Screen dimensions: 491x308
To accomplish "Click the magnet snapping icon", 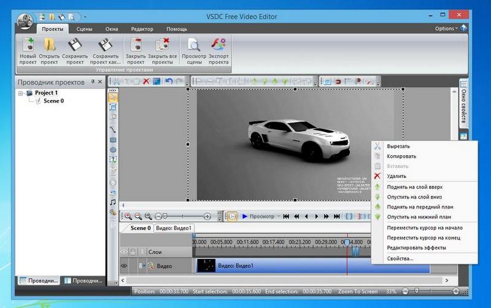I will (x=338, y=82).
